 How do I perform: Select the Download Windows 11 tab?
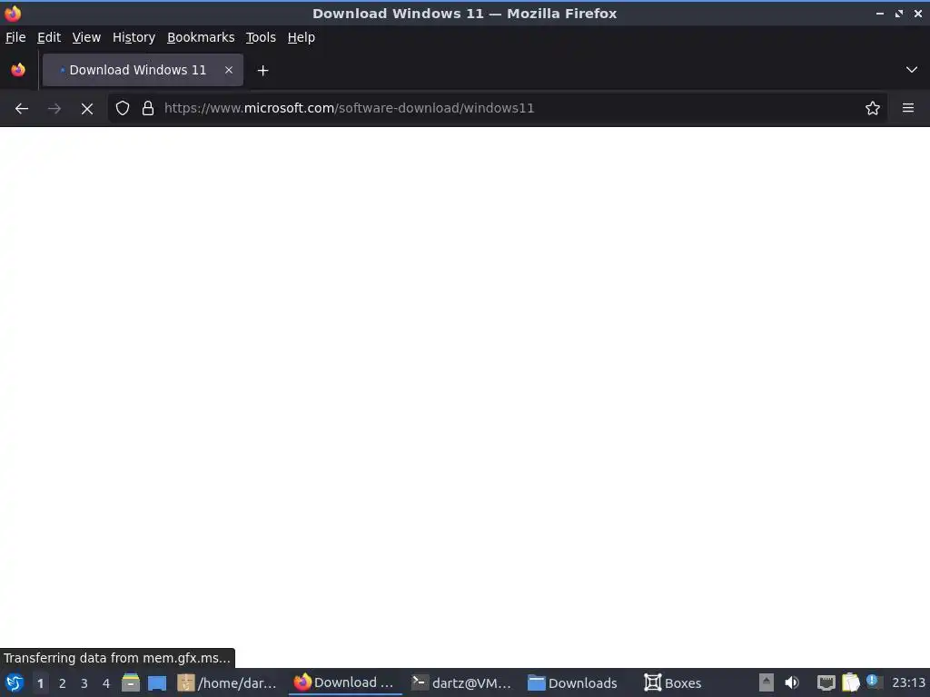click(143, 70)
